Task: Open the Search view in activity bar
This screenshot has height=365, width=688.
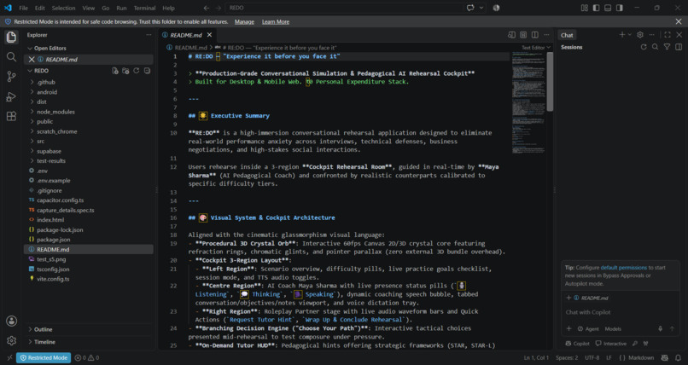Action: pos(11,57)
